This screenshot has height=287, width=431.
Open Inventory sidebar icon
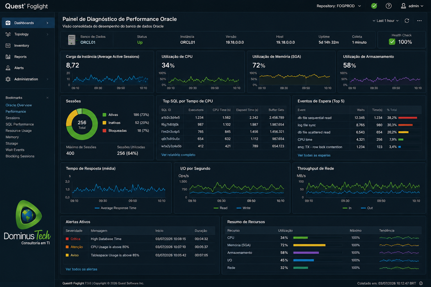[8, 45]
